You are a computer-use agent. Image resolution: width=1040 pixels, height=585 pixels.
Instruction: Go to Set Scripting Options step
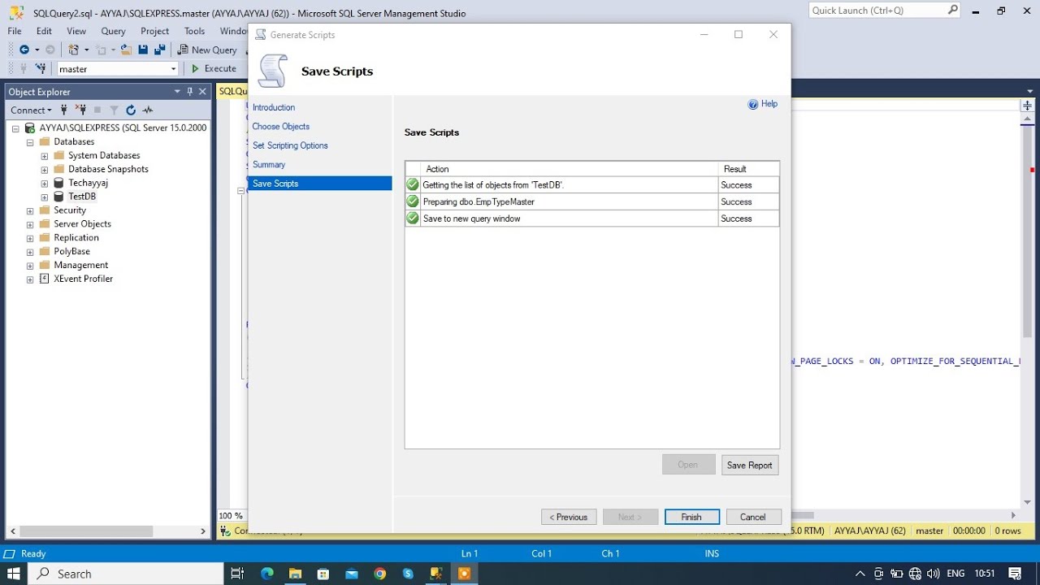pos(290,145)
